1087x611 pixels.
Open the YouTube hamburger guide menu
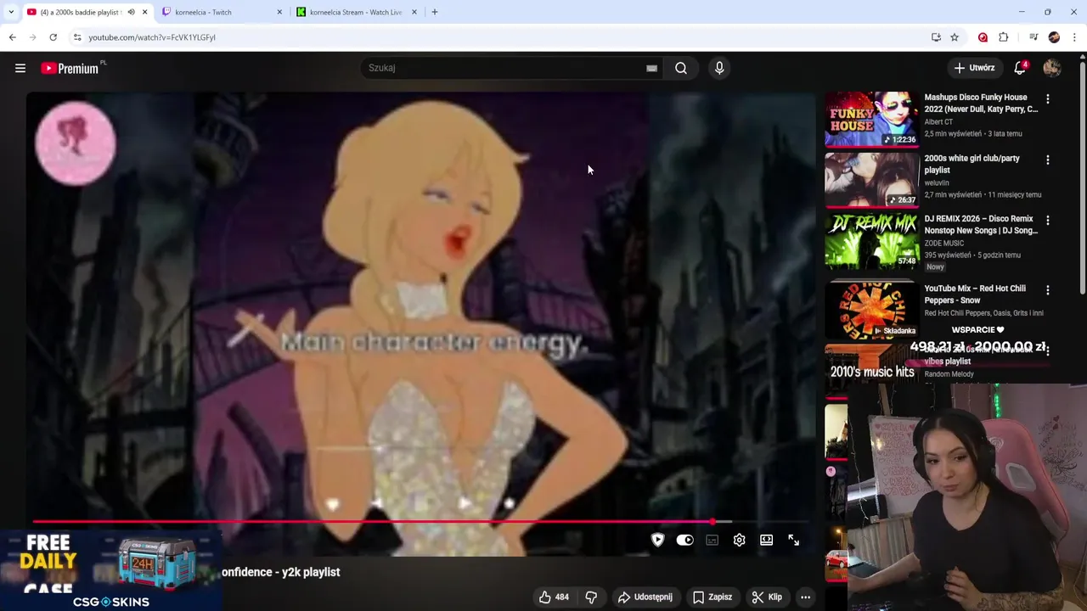click(x=20, y=68)
